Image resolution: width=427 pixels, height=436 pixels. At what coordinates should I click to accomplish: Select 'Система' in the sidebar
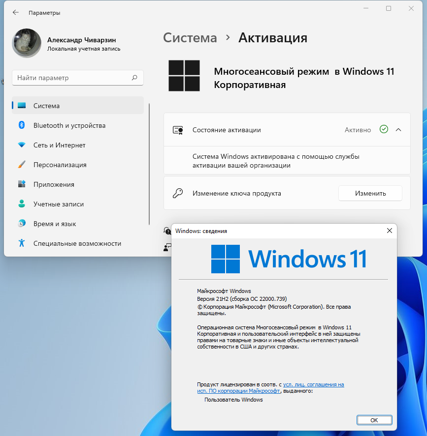coord(78,105)
